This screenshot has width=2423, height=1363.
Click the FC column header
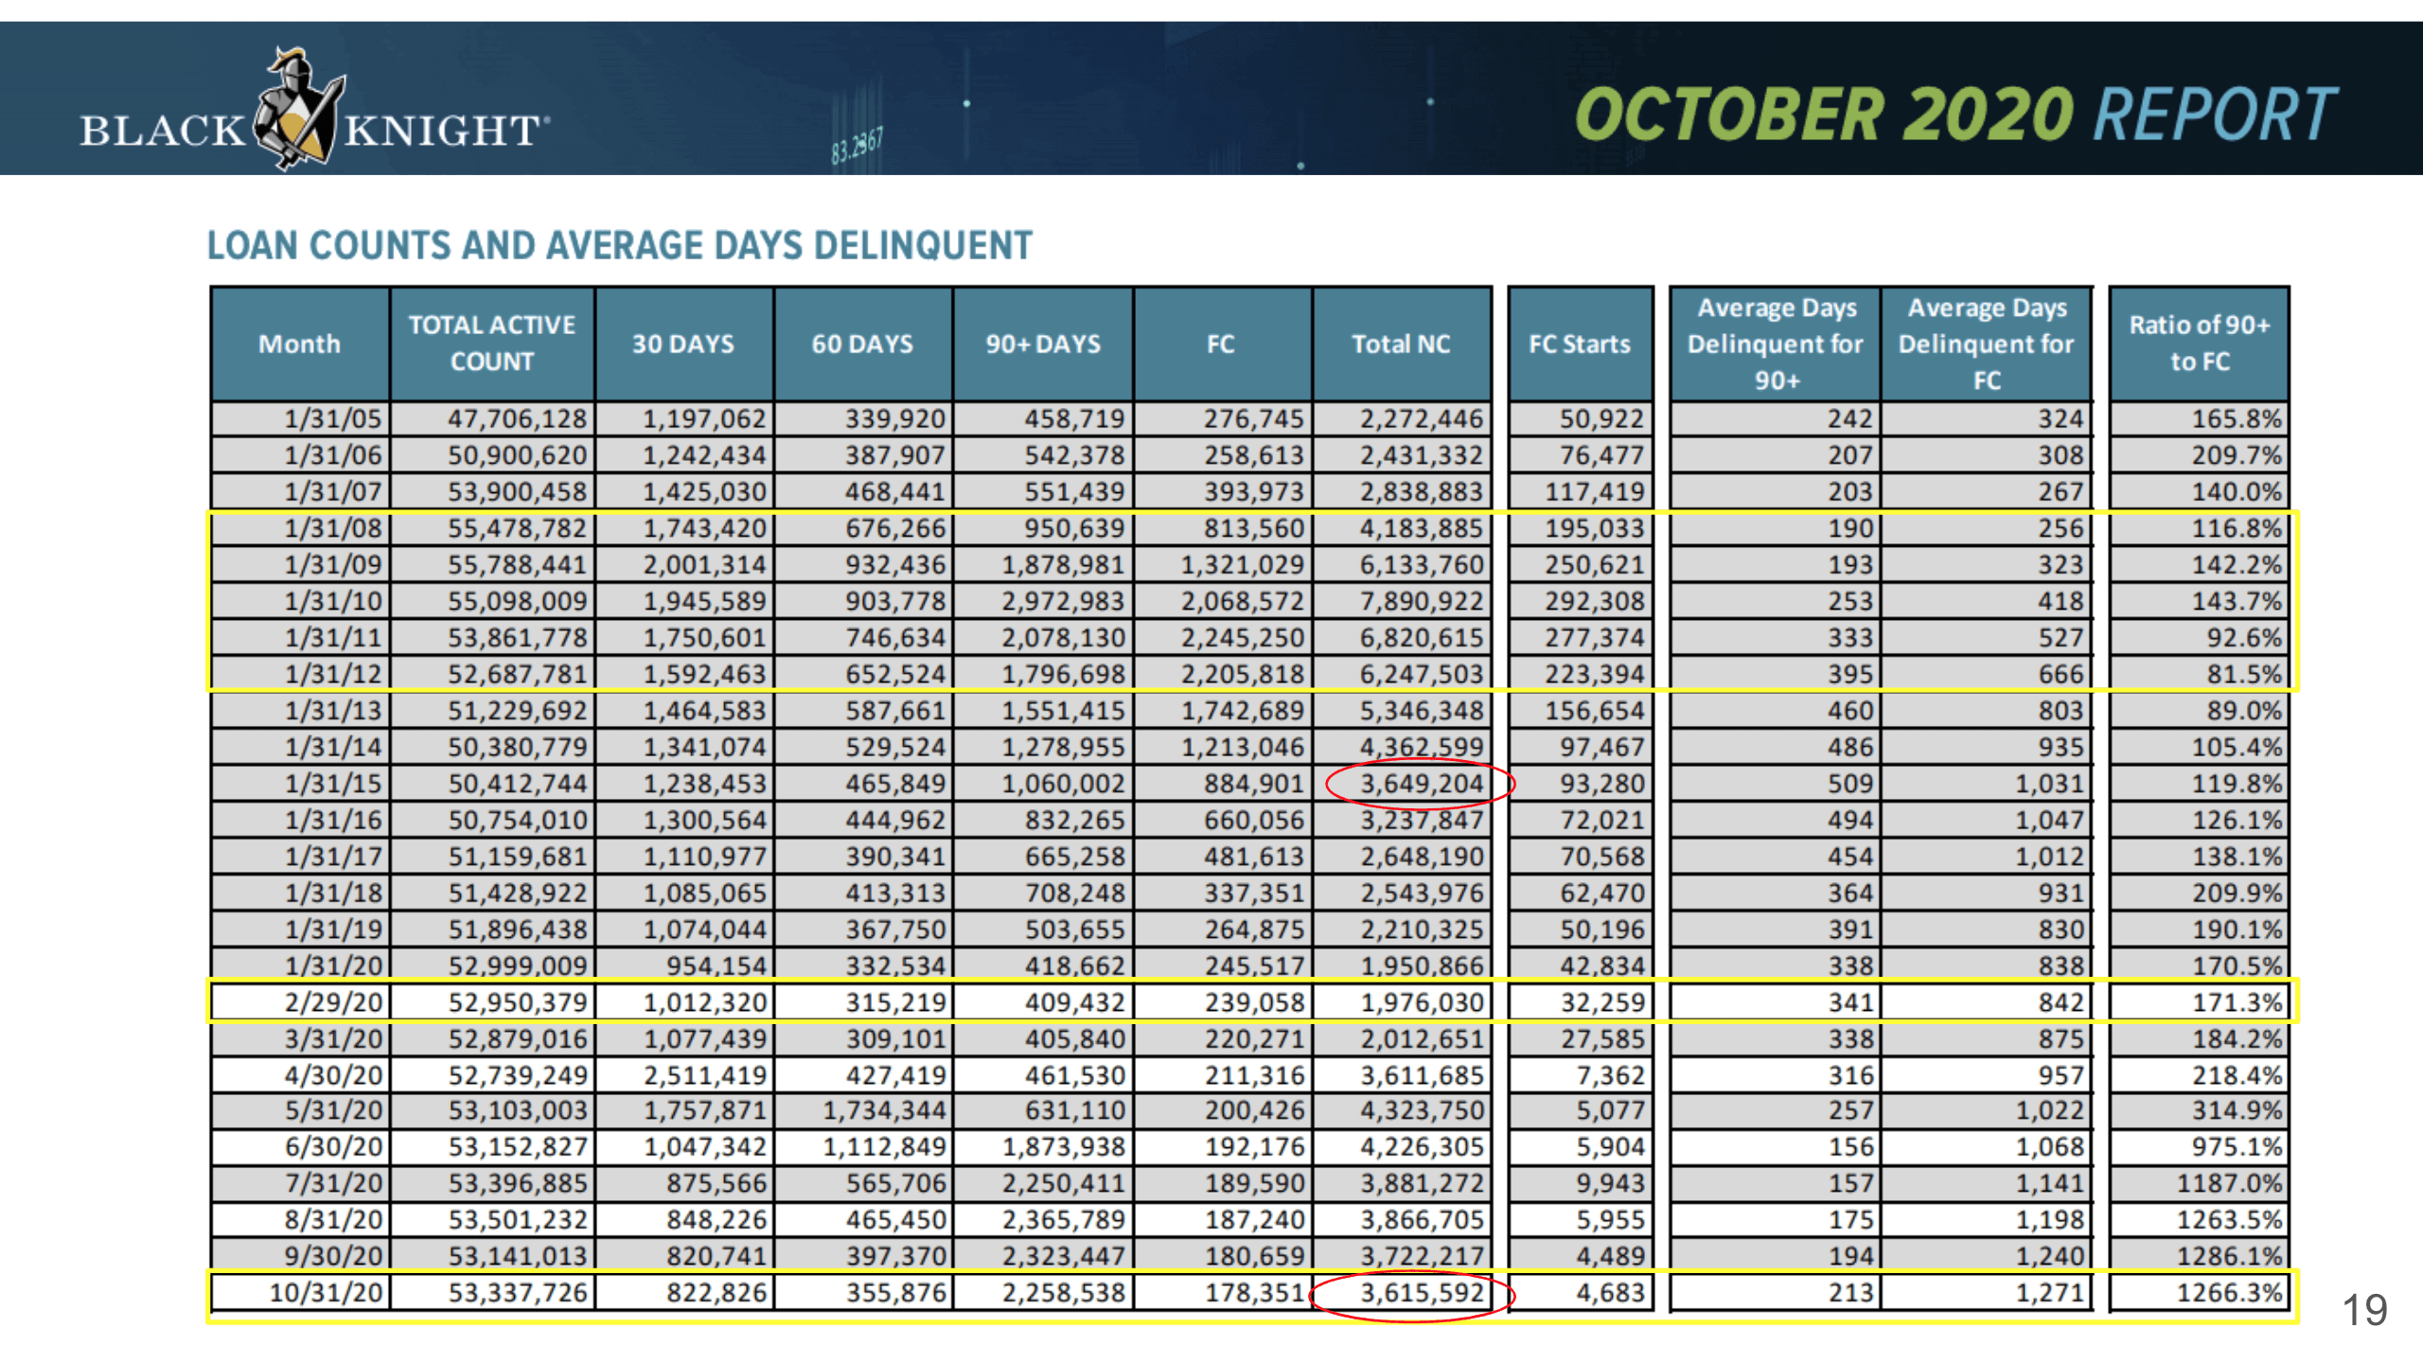pyautogui.click(x=1222, y=344)
